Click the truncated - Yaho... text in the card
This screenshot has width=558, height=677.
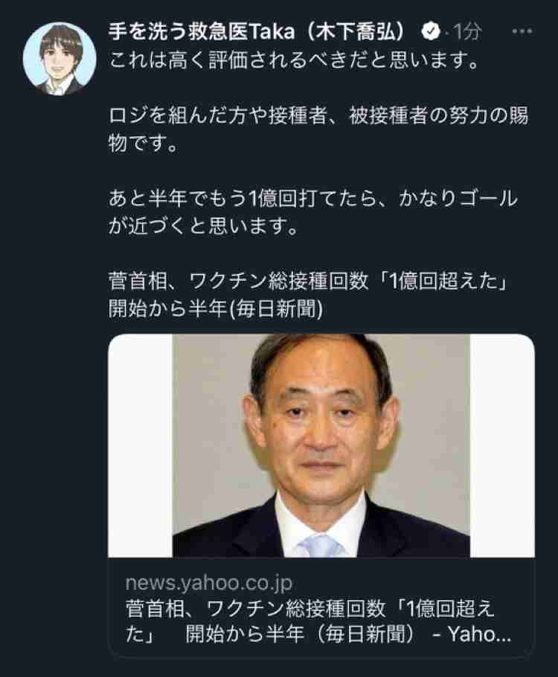coord(472,635)
